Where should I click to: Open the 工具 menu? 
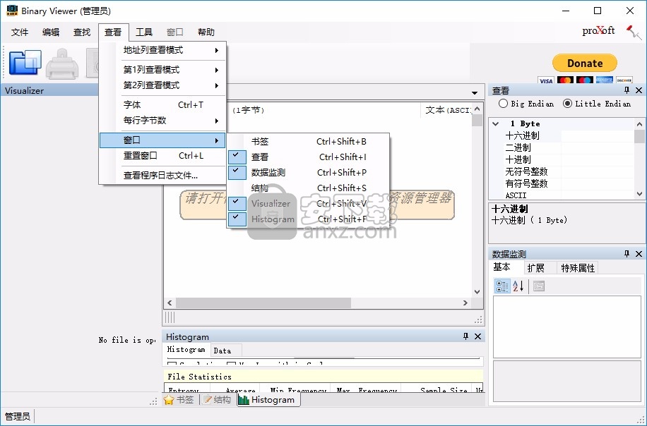(x=144, y=32)
